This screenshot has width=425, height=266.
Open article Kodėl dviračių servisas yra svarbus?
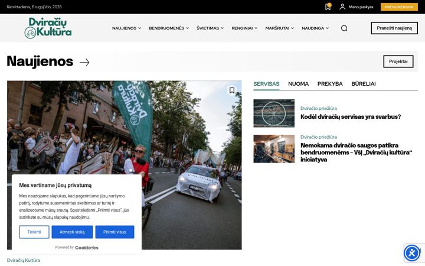coord(351,116)
